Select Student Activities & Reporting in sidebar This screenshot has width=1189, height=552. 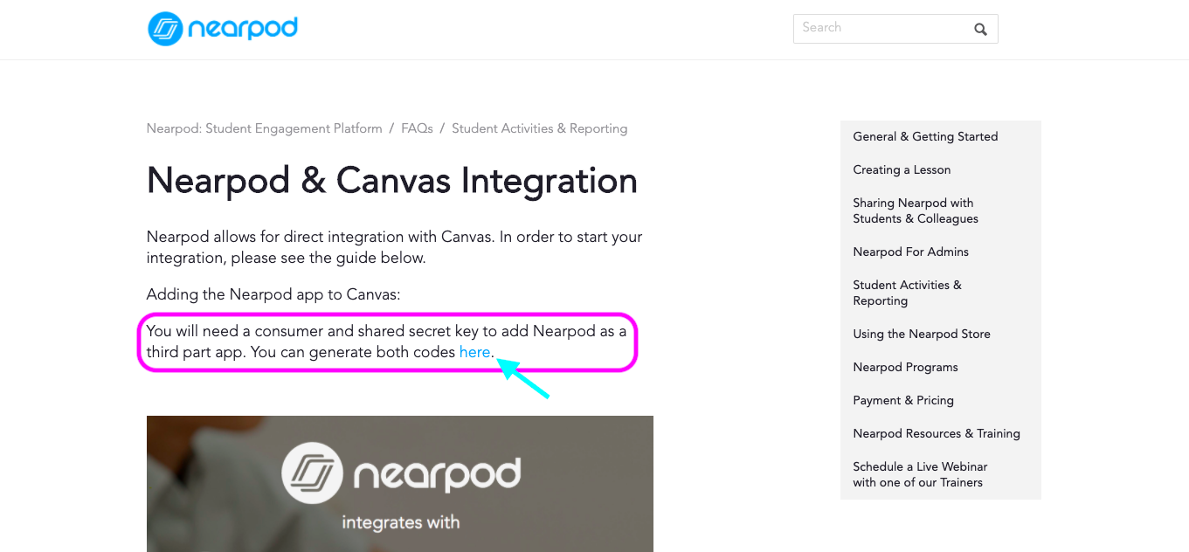907,293
